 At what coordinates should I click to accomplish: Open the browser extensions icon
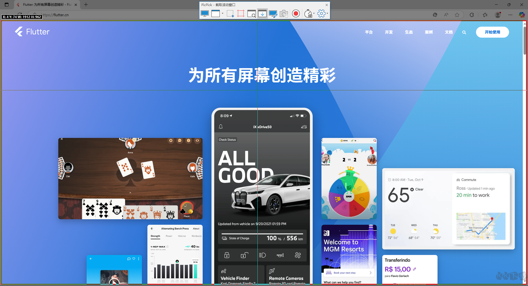pos(472,15)
